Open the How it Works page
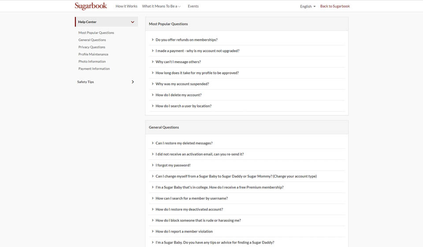 (x=126, y=6)
